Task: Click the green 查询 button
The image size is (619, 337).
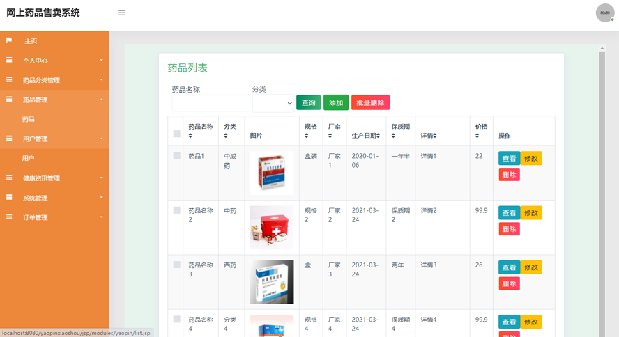Action: pos(308,102)
